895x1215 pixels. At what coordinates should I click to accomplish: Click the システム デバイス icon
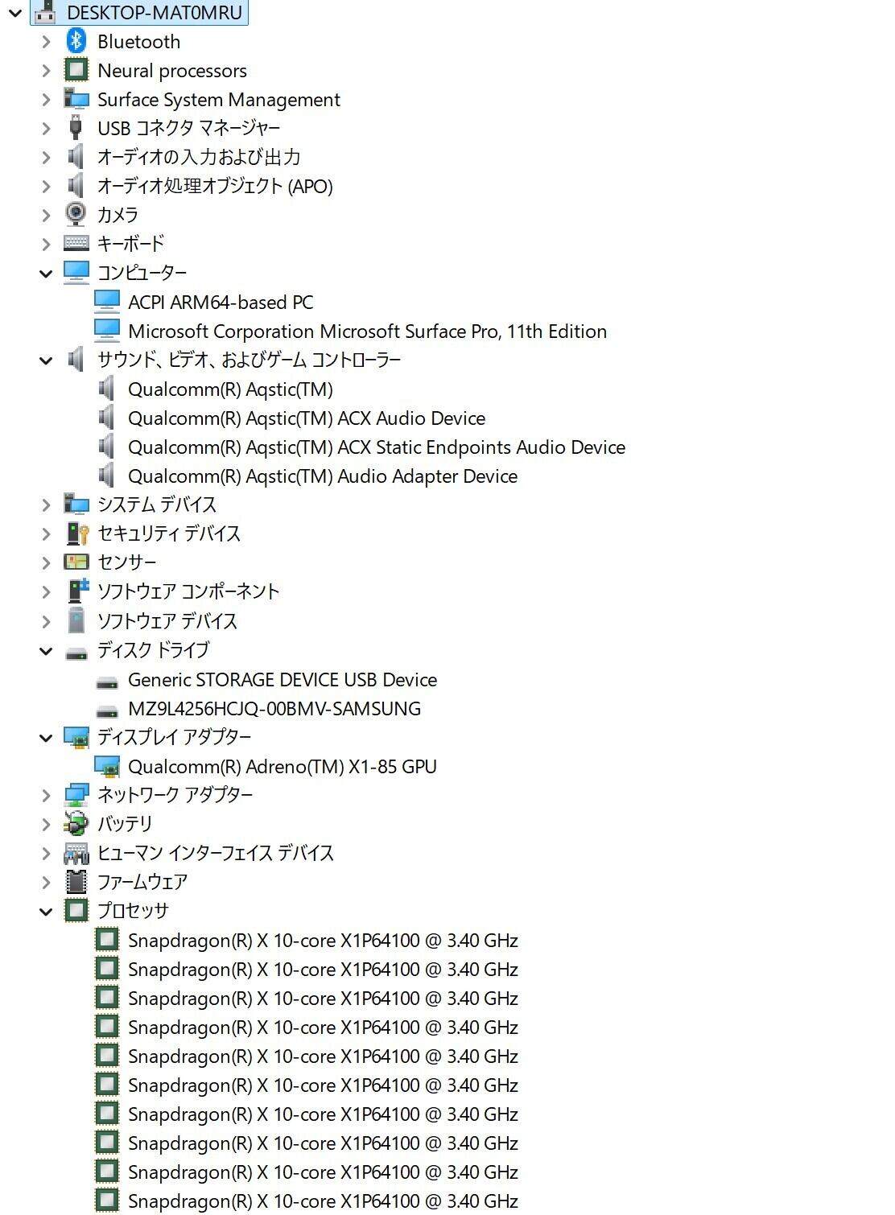click(76, 505)
